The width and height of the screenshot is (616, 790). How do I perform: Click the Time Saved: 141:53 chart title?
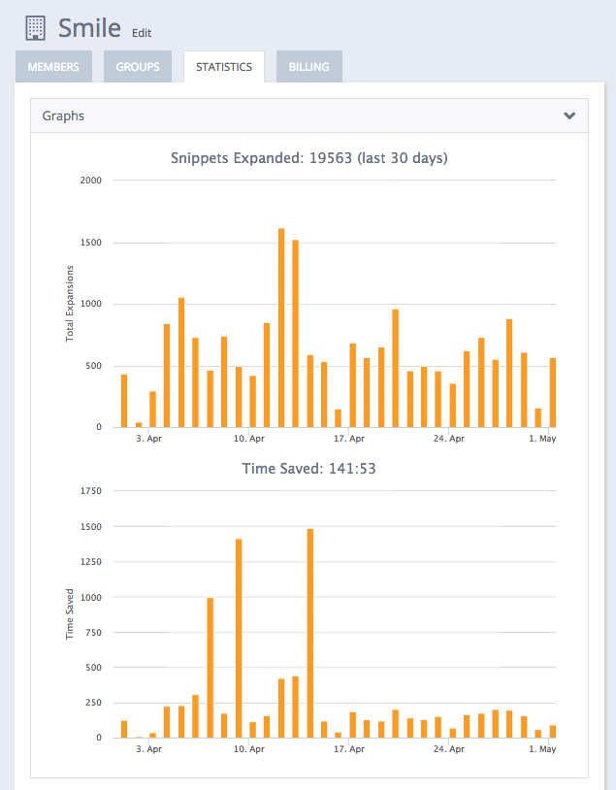pos(308,469)
